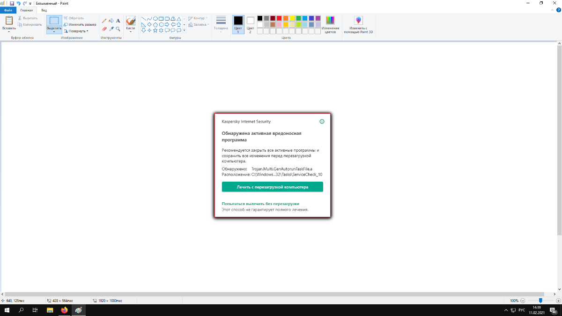Choose the Diamond shape
562x316 pixels.
tap(149, 24)
